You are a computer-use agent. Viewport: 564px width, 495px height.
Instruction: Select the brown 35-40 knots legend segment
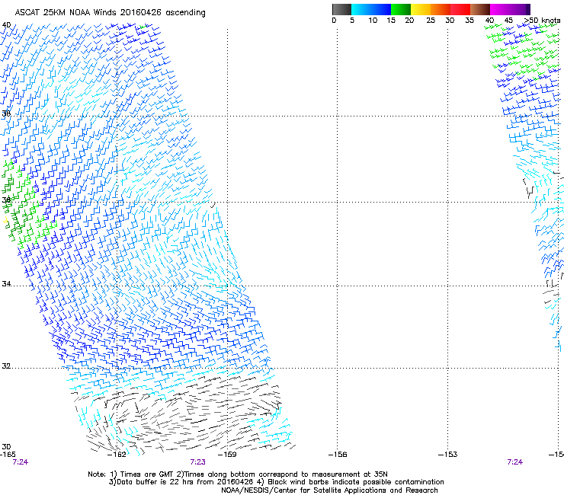point(480,9)
